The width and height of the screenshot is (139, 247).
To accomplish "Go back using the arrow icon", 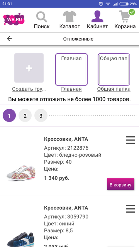I will [9, 39].
